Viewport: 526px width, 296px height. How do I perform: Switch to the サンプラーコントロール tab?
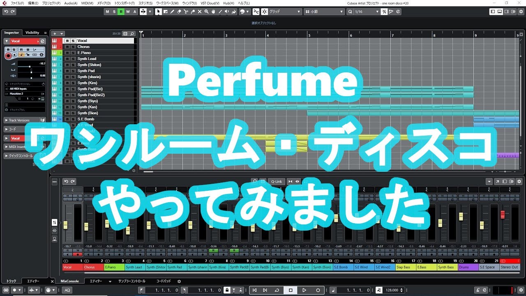(x=131, y=281)
